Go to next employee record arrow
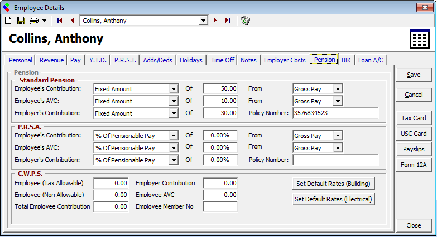This screenshot has width=437, height=237. tap(215, 21)
